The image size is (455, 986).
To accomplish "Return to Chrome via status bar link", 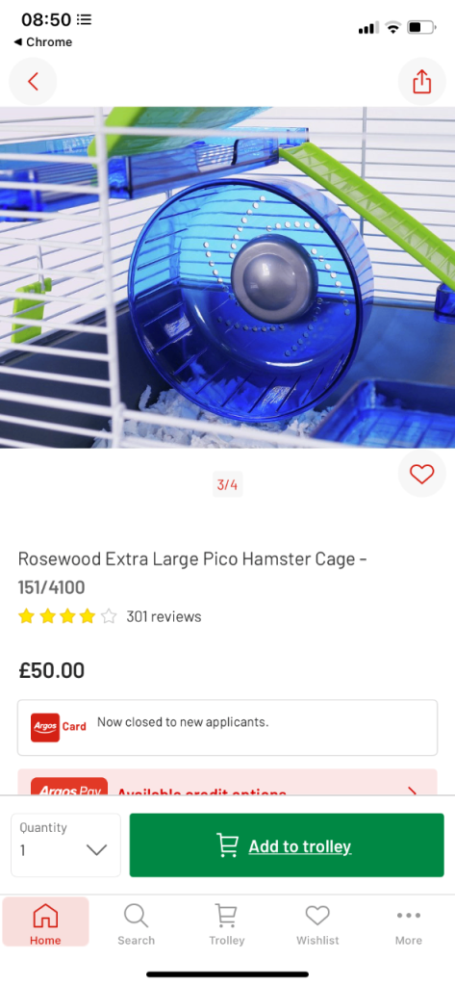I will [42, 42].
